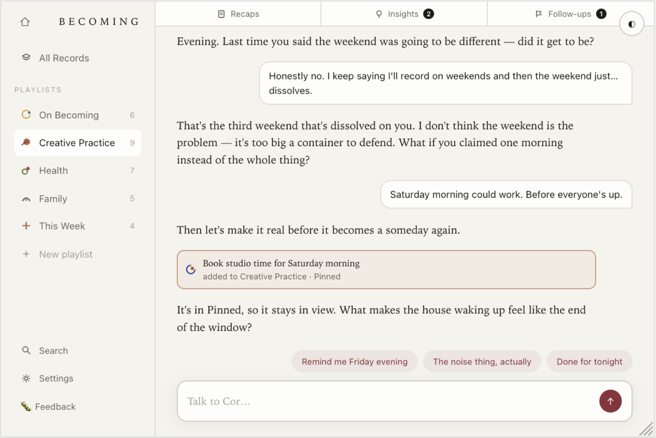Click the pinned record's circular icon
The width and height of the screenshot is (656, 438).
coord(191,269)
